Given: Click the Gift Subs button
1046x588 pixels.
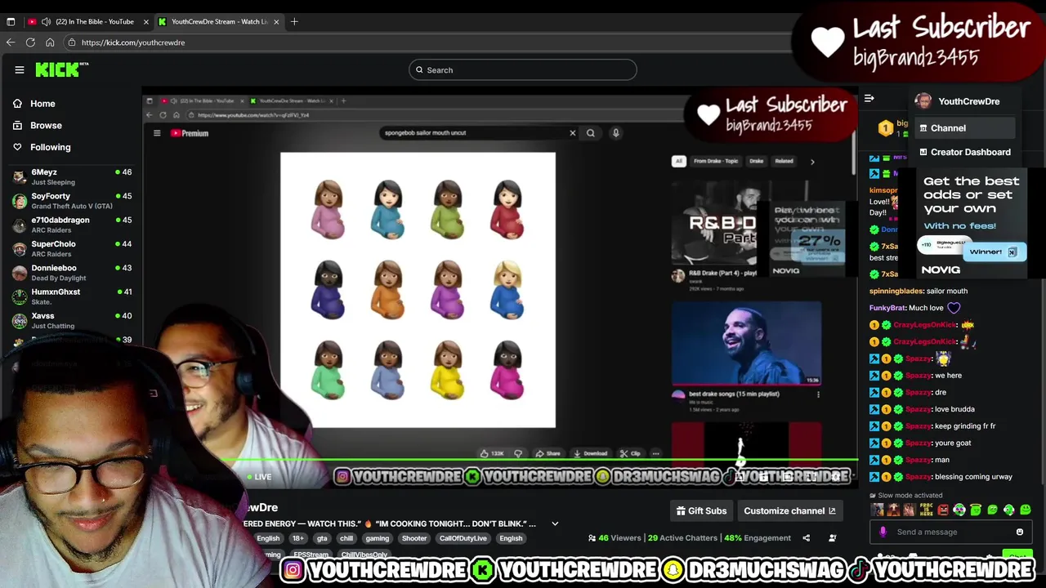Looking at the screenshot, I should 701,511.
